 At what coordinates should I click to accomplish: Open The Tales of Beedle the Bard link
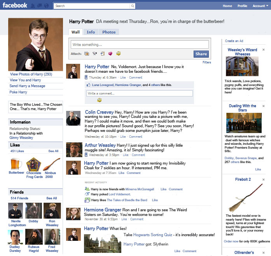(x=127, y=200)
